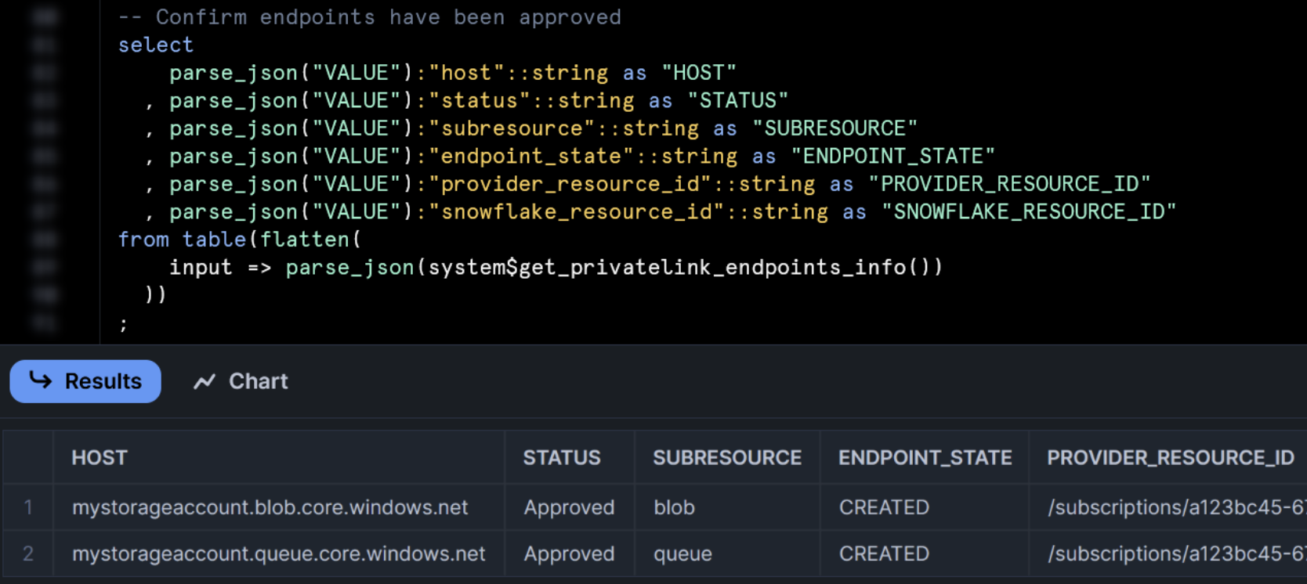Click the Results tab arrow icon
The height and width of the screenshot is (584, 1307).
pyautogui.click(x=41, y=380)
